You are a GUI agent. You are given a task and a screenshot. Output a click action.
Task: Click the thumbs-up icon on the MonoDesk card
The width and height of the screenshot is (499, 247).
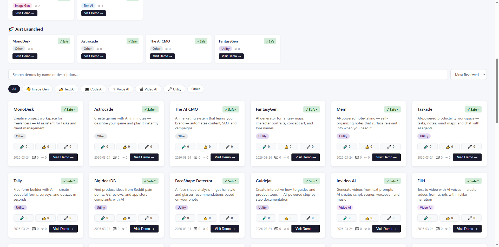pyautogui.click(x=44, y=147)
